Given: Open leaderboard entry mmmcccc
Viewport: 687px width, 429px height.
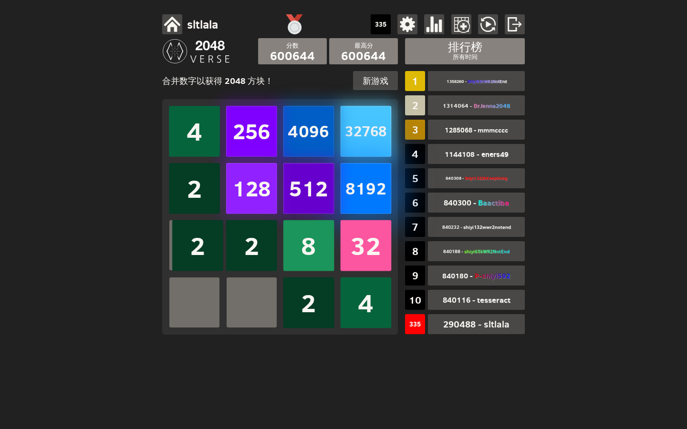Looking at the screenshot, I should click(476, 130).
